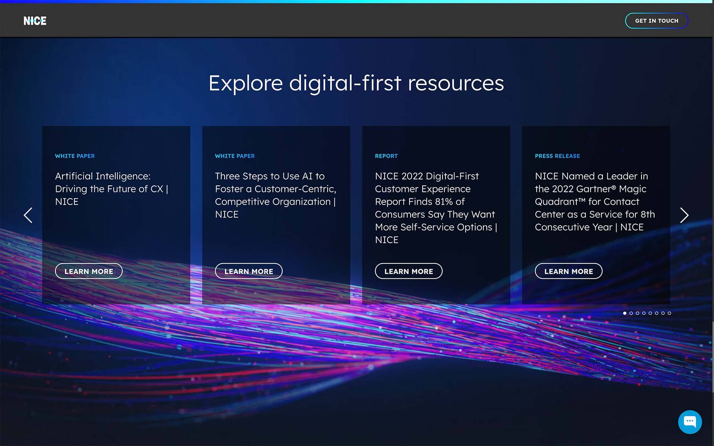Open 'NICE 2022 Digital-First Customer Experience' title
This screenshot has width=714, height=446.
click(x=436, y=208)
